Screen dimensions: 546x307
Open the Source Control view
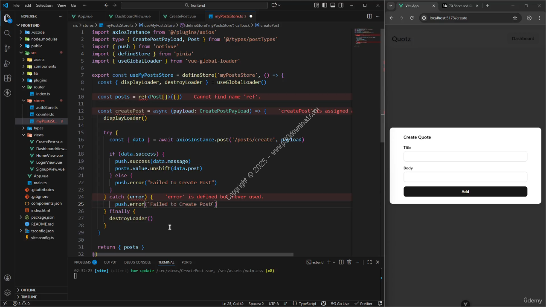point(7,48)
